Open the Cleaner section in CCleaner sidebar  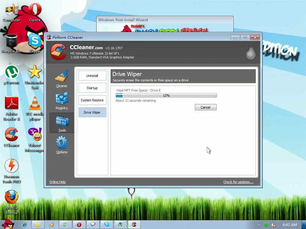[x=62, y=79]
